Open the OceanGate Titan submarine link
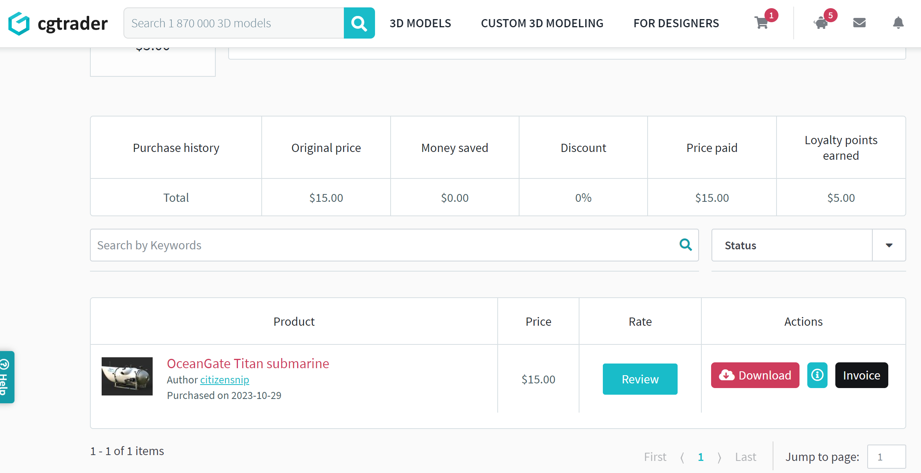Screen dimensions: 921x473 click(x=248, y=363)
